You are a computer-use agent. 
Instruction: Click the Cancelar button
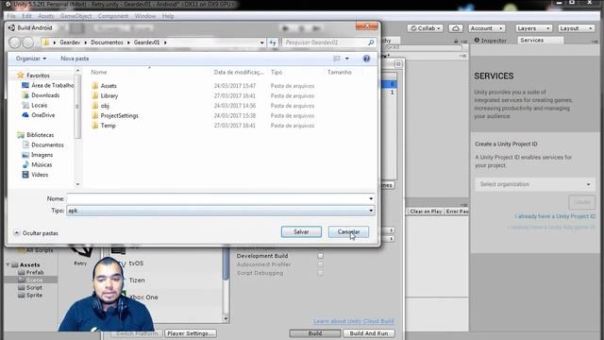[348, 231]
